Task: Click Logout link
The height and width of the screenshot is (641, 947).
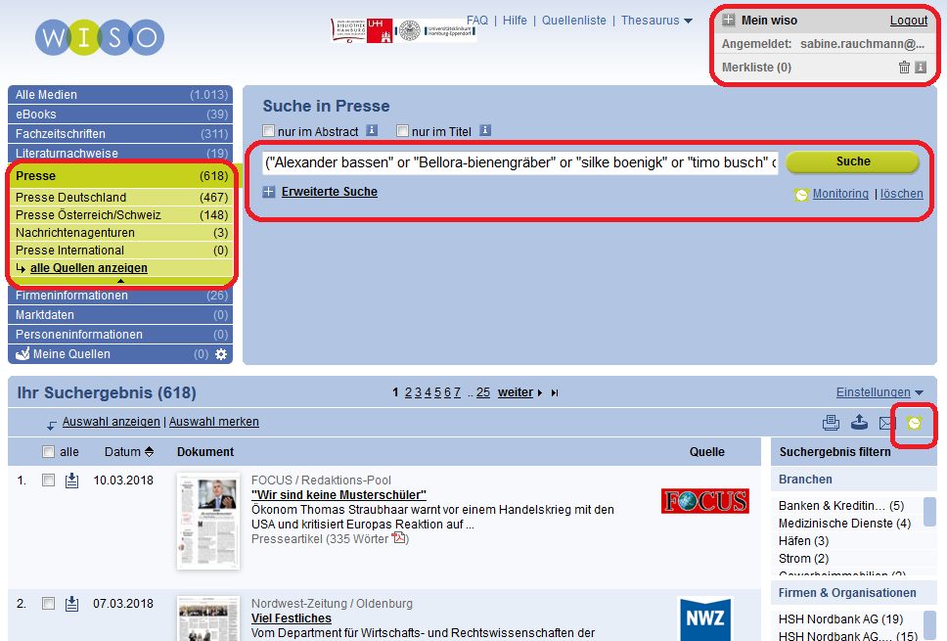Action: (908, 21)
